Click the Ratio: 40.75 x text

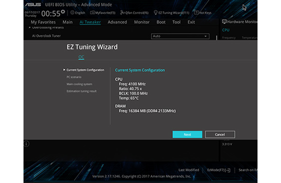(x=130, y=89)
